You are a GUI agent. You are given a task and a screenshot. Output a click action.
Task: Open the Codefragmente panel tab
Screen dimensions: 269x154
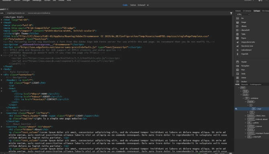tap(255, 85)
